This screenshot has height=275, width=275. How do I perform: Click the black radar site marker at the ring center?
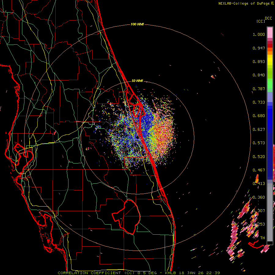click(137, 138)
